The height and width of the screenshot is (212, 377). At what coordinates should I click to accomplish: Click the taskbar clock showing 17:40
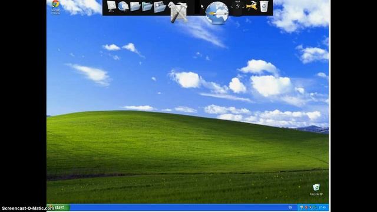pyautogui.click(x=322, y=207)
